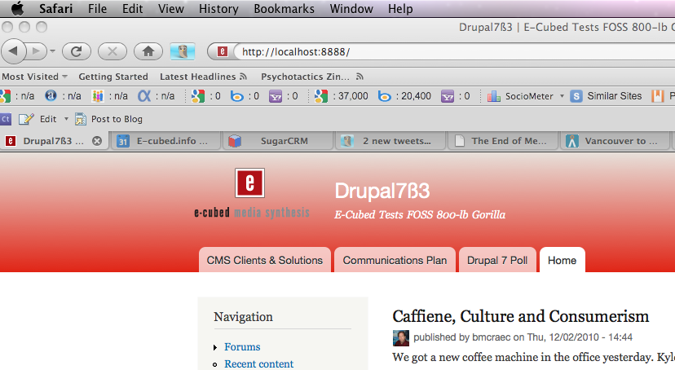Click the bmcraec author avatar thumbnail
The height and width of the screenshot is (370, 675).
click(401, 338)
